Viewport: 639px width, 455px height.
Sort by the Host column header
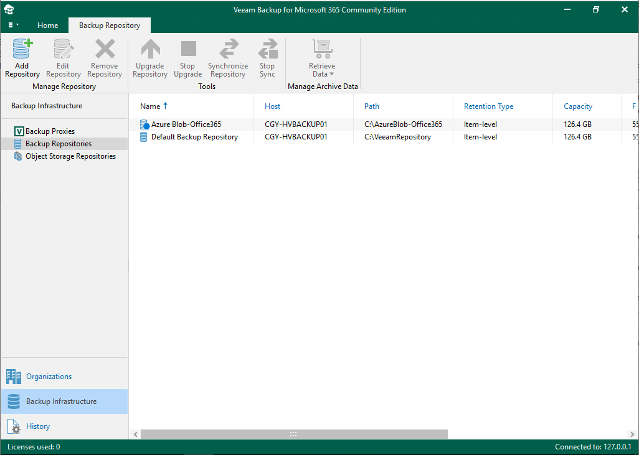(273, 106)
